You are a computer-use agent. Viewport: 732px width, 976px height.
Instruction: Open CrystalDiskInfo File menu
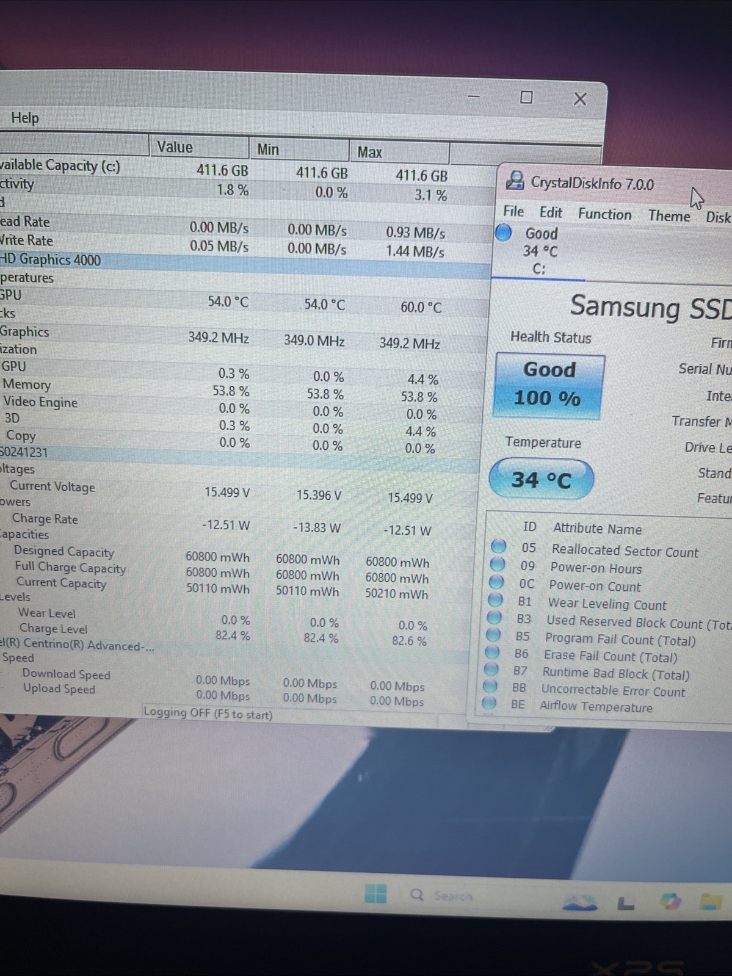513,211
